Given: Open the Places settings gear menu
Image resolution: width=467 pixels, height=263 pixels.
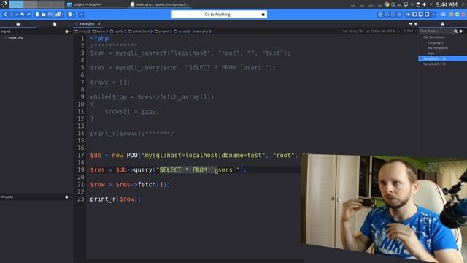Looking at the screenshot, I should point(67,31).
